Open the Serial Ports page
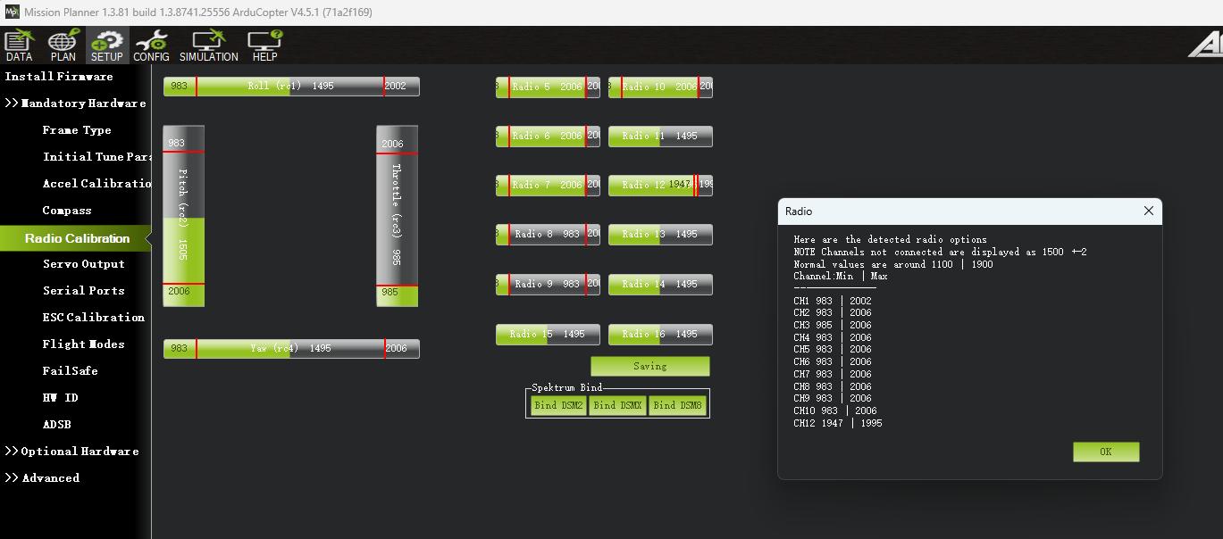Viewport: 1223px width, 539px height. [84, 291]
